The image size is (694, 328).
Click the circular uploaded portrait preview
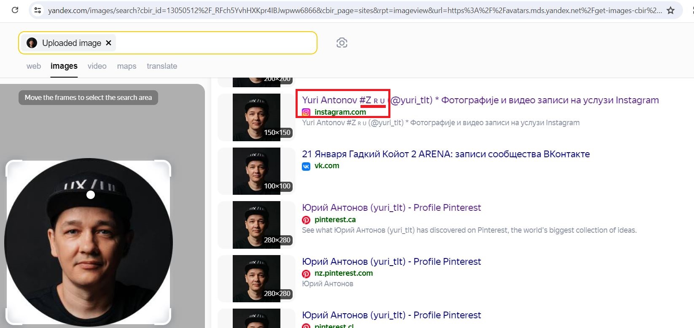click(89, 242)
